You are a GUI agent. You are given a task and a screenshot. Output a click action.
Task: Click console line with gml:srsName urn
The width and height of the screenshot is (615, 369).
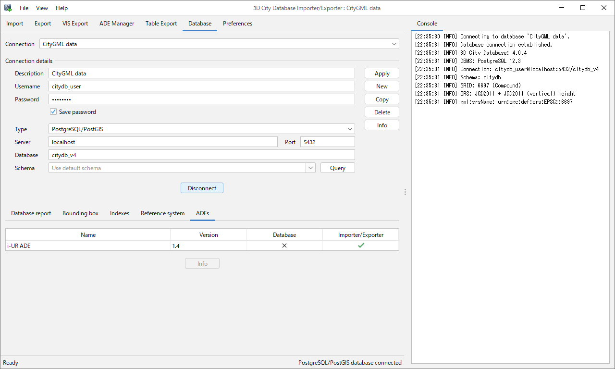[x=493, y=101]
